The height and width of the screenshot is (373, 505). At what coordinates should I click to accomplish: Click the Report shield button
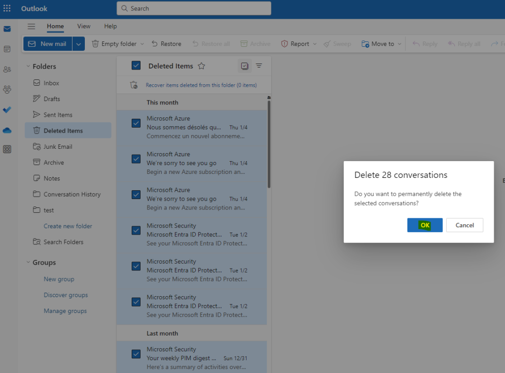click(295, 44)
